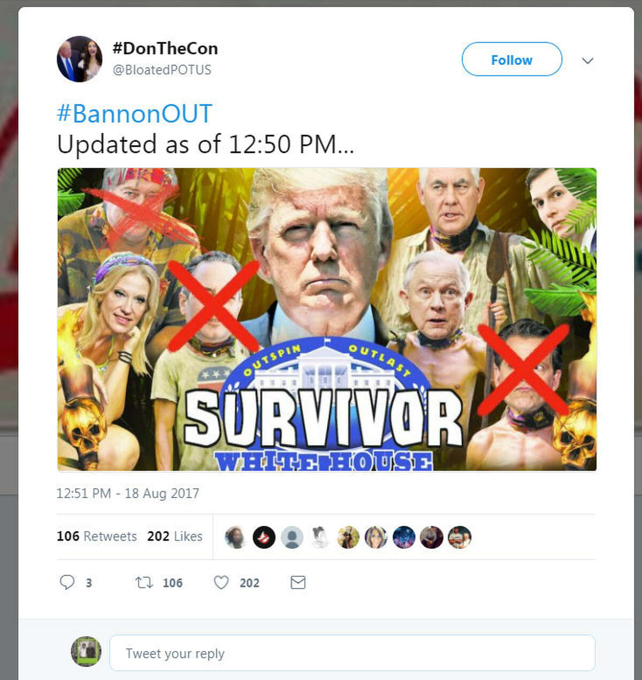Viewport: 642px width, 680px height.
Task: Click the Tweet your reply field
Action: (352, 653)
